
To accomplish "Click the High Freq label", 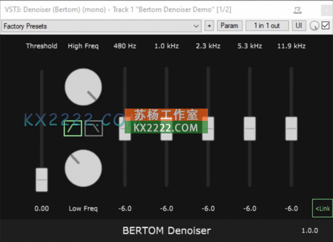I will (83, 46).
